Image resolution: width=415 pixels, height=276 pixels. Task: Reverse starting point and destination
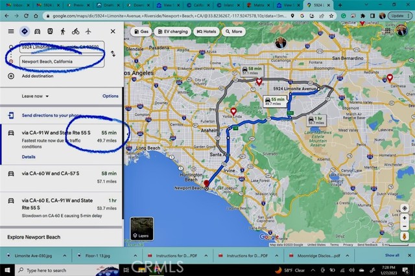113,54
